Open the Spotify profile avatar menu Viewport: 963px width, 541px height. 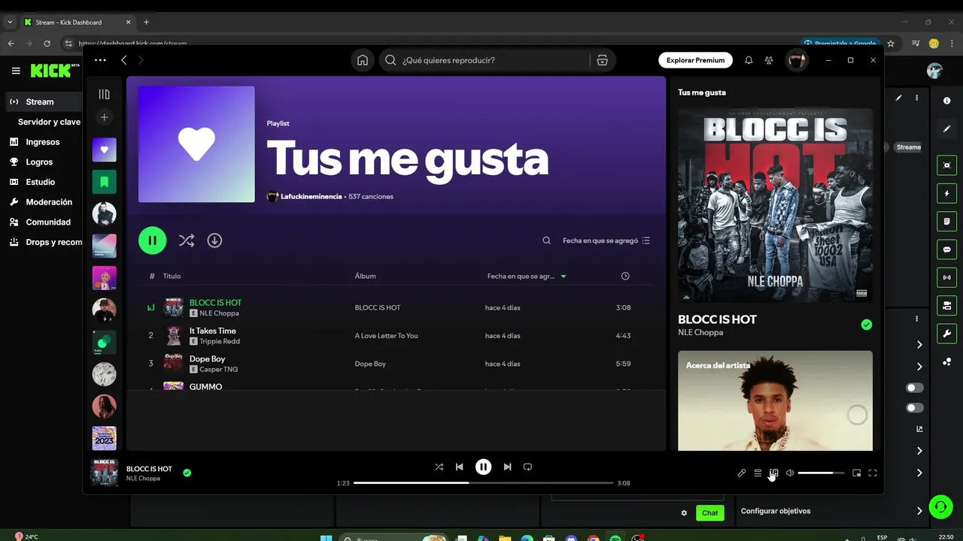coord(797,60)
